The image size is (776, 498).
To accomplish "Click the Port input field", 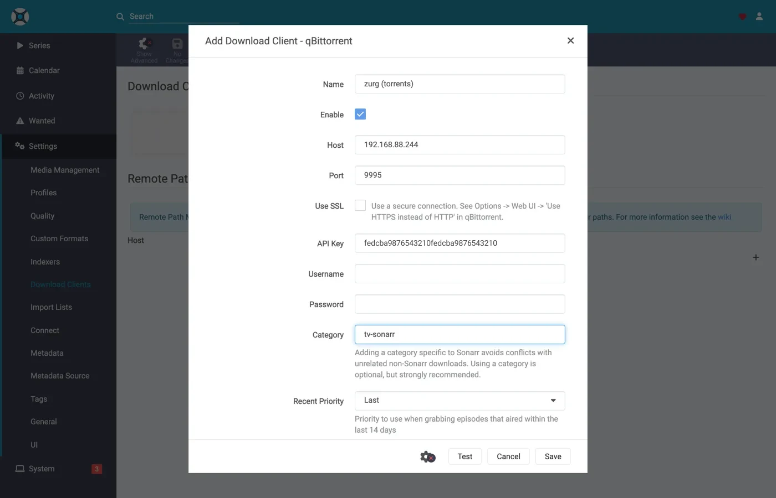I will tap(460, 175).
